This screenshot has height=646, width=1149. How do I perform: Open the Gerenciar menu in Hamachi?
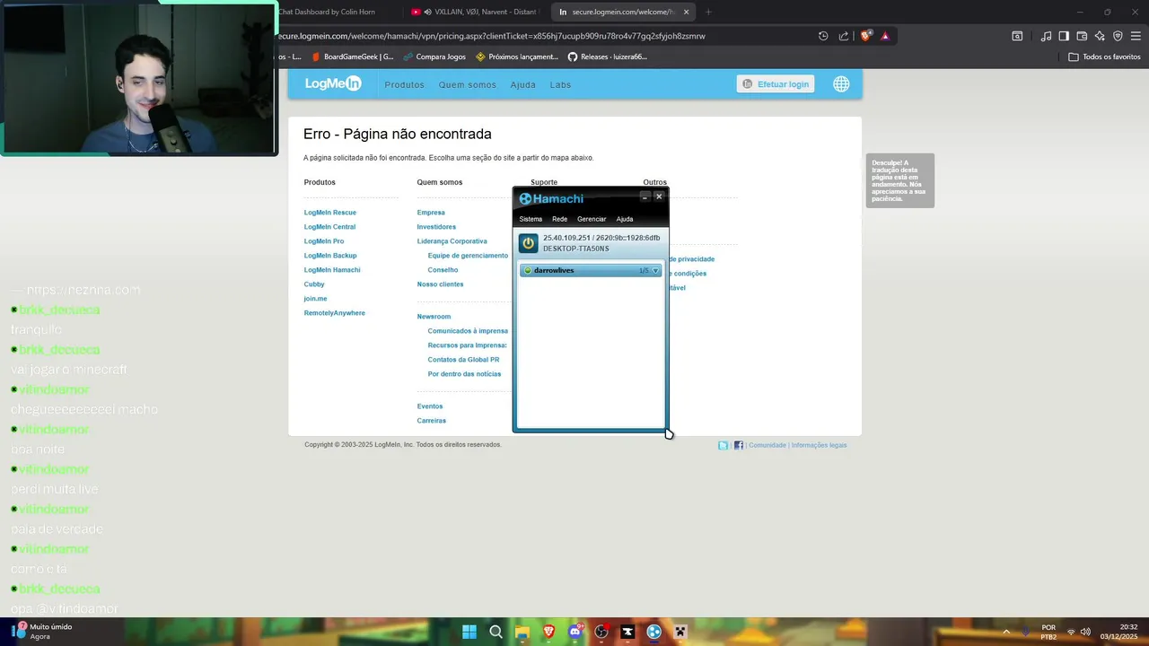(592, 219)
